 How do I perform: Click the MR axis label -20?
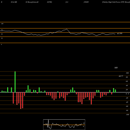tap(127, 98)
